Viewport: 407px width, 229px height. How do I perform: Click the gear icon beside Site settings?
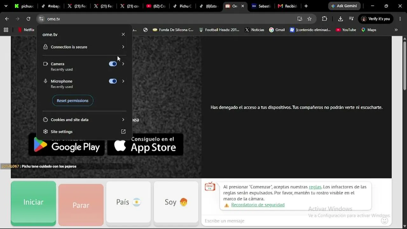[x=45, y=132]
